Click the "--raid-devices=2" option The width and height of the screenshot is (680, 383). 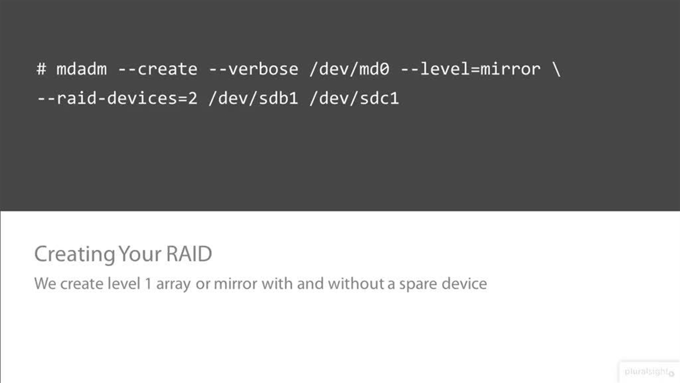[x=117, y=98]
